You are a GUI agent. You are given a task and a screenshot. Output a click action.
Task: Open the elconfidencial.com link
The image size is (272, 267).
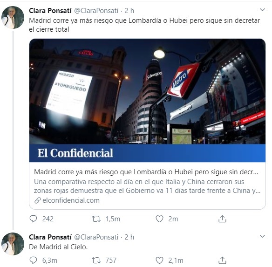coord(71,200)
